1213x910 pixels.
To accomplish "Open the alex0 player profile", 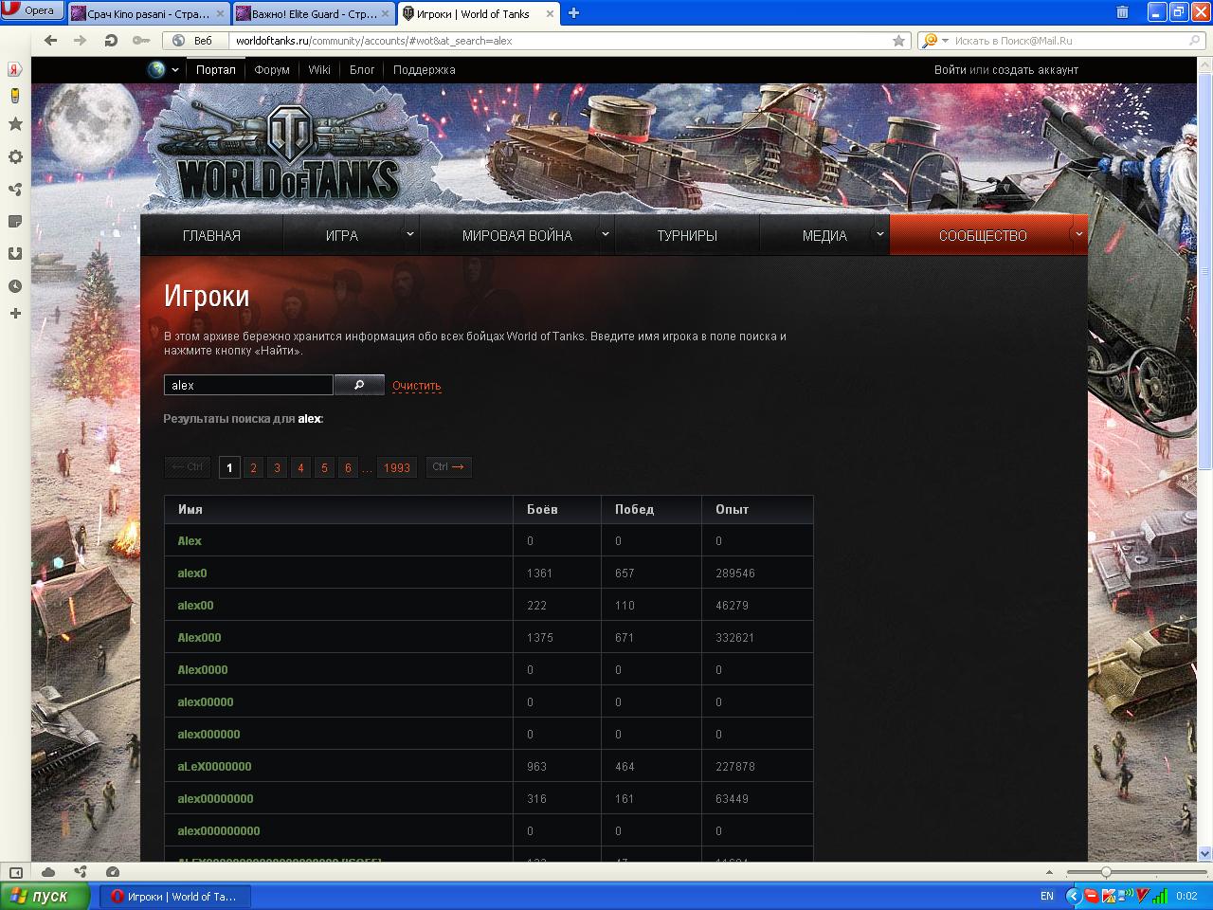I will pyautogui.click(x=192, y=573).
